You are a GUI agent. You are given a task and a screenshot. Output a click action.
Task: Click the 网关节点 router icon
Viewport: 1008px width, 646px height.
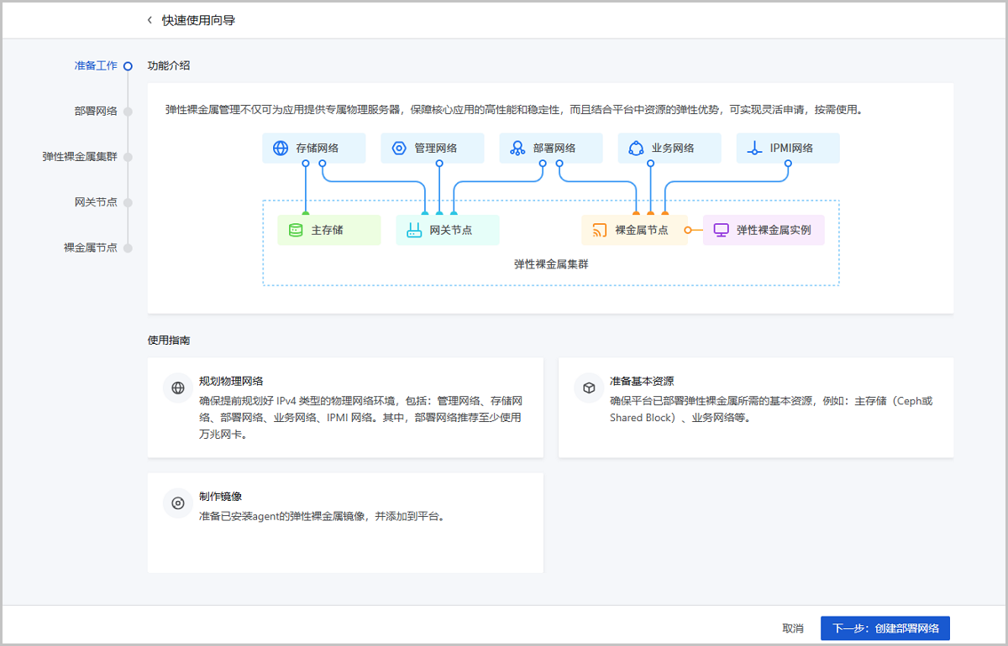(413, 230)
